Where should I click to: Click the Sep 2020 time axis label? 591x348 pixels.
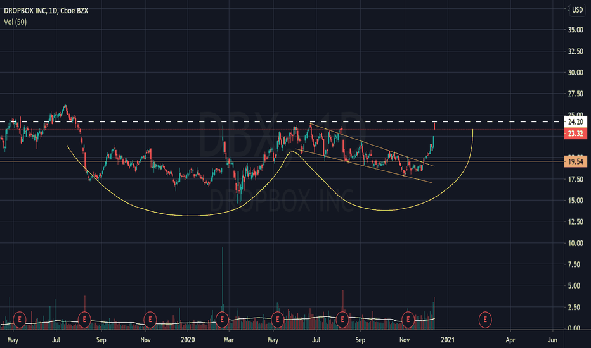pyautogui.click(x=360, y=340)
